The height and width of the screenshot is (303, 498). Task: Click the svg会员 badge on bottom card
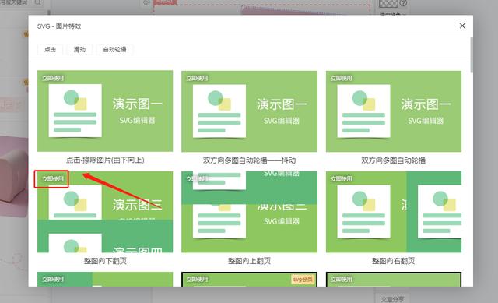(303, 279)
